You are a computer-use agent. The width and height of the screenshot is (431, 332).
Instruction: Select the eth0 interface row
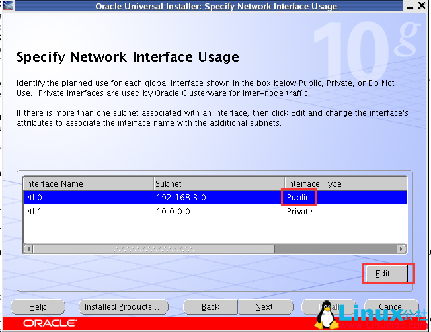coord(215,198)
